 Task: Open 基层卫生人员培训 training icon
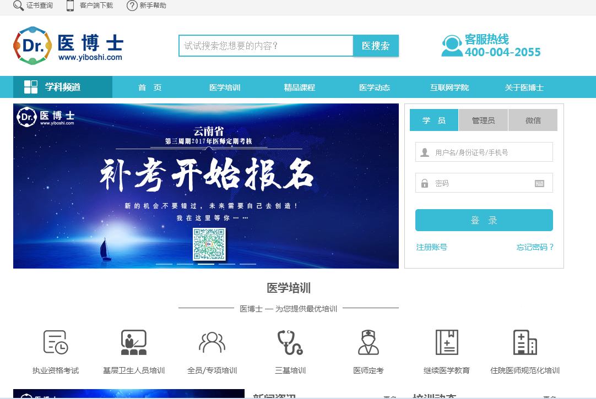pos(133,342)
